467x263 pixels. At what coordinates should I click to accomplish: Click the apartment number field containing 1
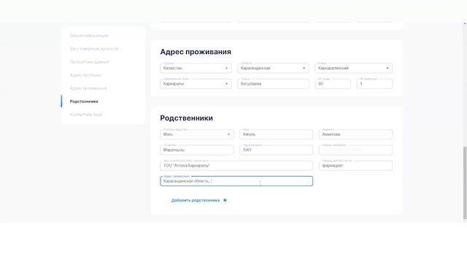[x=374, y=84]
